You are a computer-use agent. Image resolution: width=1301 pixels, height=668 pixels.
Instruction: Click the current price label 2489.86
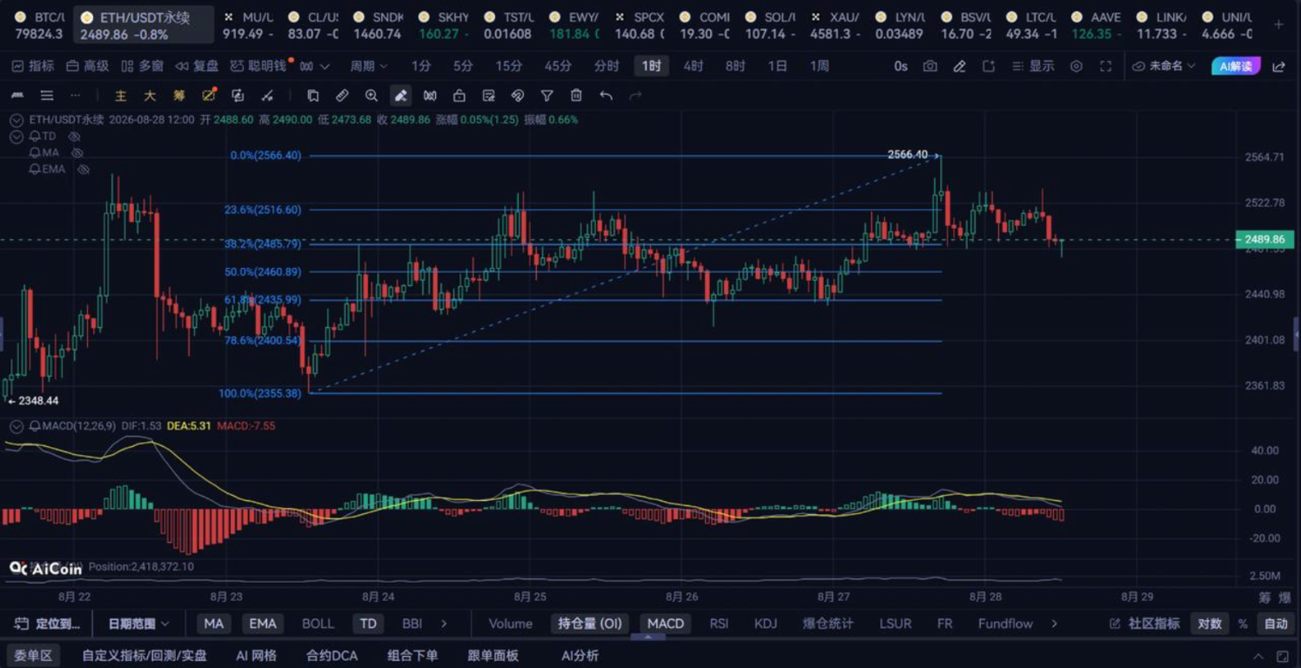point(1264,239)
